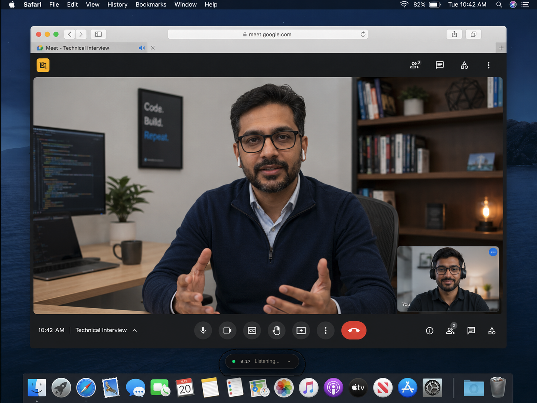
Task: Open System Preferences from the Dock
Action: (x=432, y=388)
